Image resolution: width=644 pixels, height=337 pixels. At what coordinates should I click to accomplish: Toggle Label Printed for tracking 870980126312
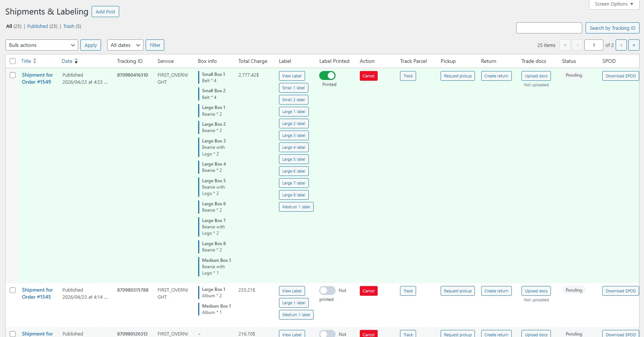[327, 334]
